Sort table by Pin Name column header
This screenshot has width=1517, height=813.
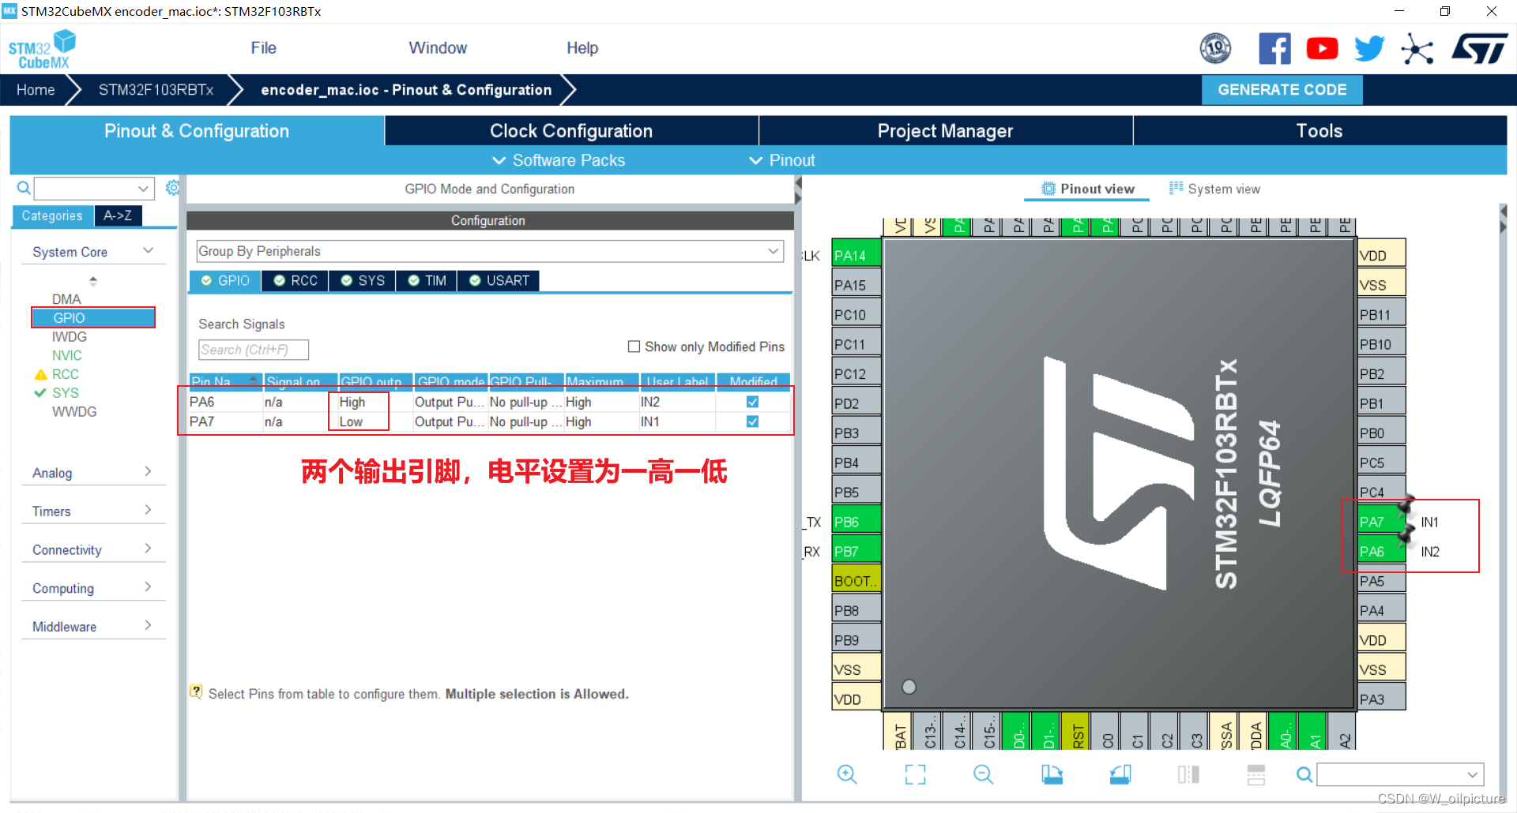pos(225,381)
